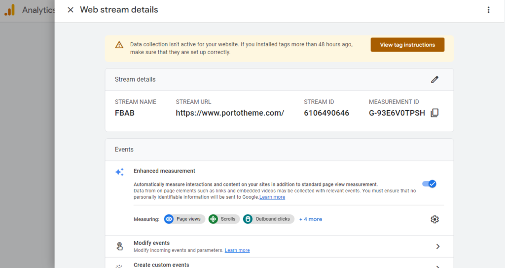505x268 pixels.
Task: Click the Page views chip
Action: click(x=184, y=219)
